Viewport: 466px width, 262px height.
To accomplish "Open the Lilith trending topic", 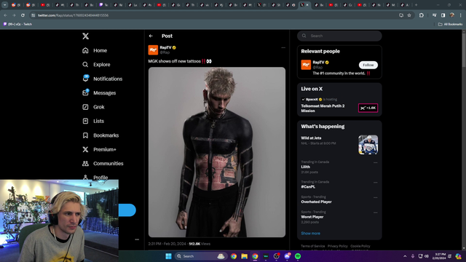I will click(x=306, y=167).
